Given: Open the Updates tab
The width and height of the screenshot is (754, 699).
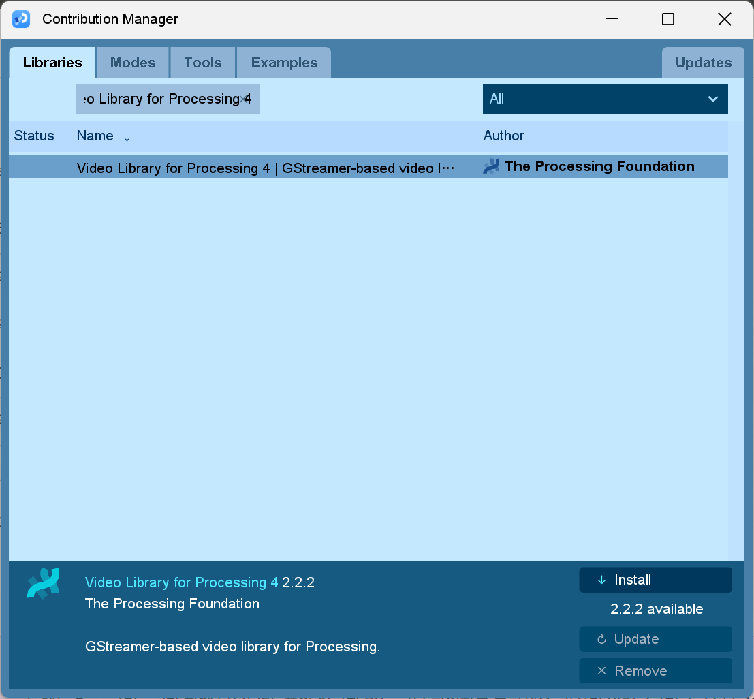Looking at the screenshot, I should tap(703, 63).
